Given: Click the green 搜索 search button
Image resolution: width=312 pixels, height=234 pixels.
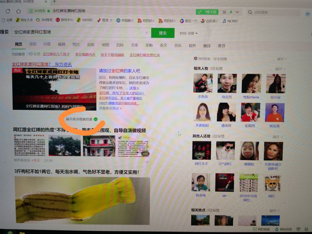Looking at the screenshot, I should tap(162, 33).
